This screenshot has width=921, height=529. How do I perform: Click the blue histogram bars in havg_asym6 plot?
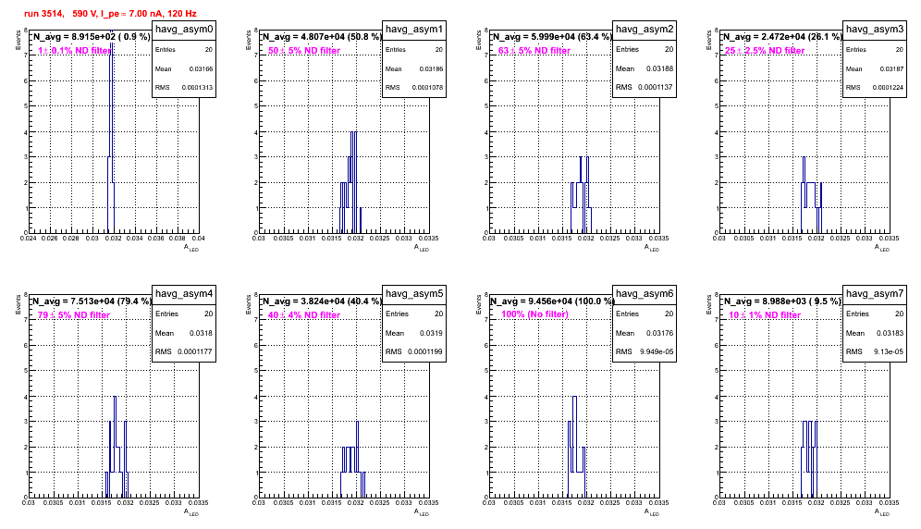click(576, 447)
